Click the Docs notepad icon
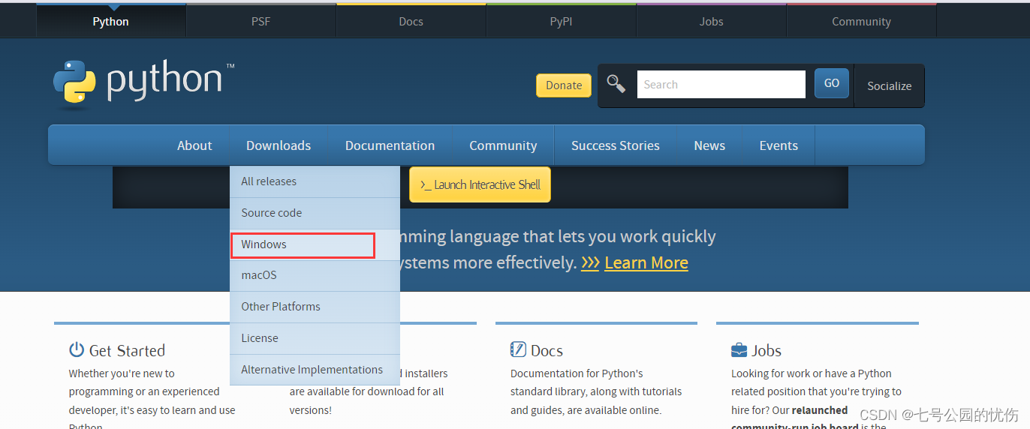Viewport: 1030px width, 429px height. (x=518, y=349)
